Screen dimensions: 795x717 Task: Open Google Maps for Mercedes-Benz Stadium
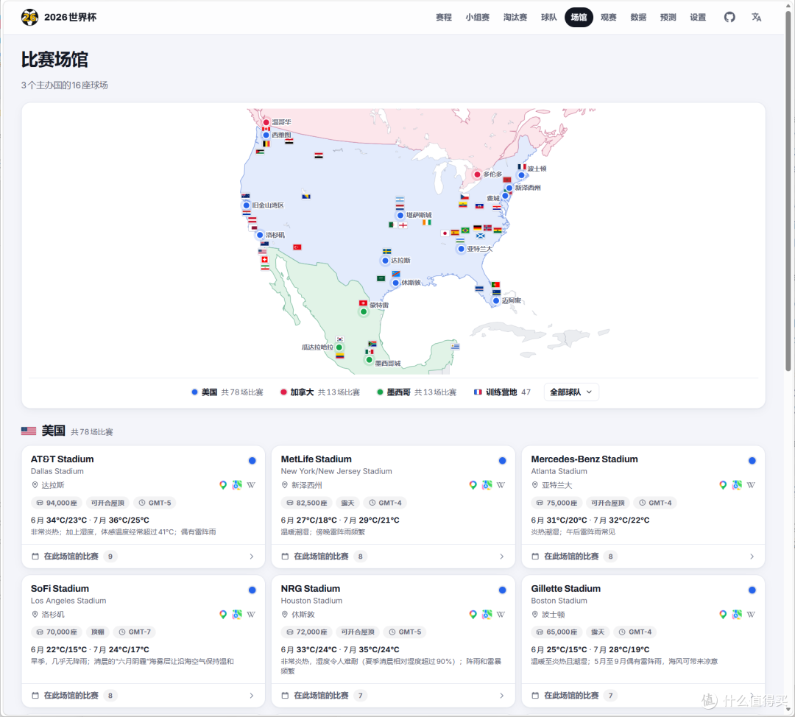coord(723,485)
